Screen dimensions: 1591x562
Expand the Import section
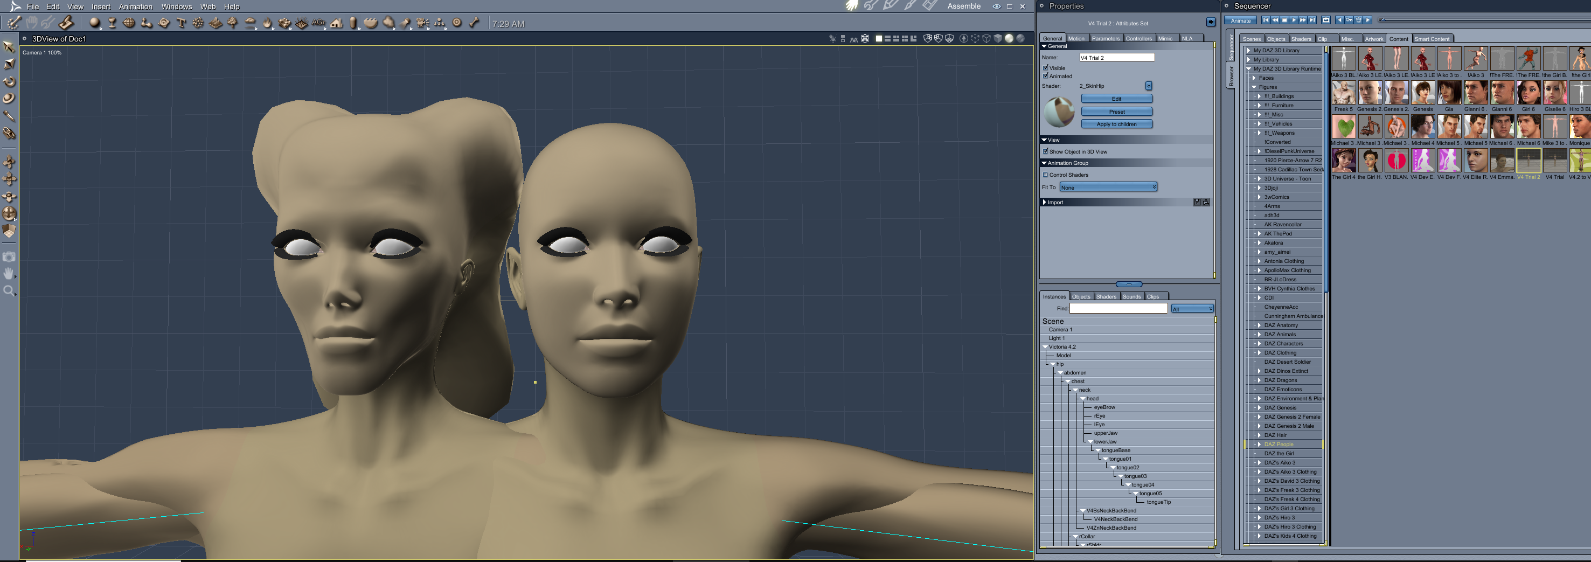[x=1044, y=202]
